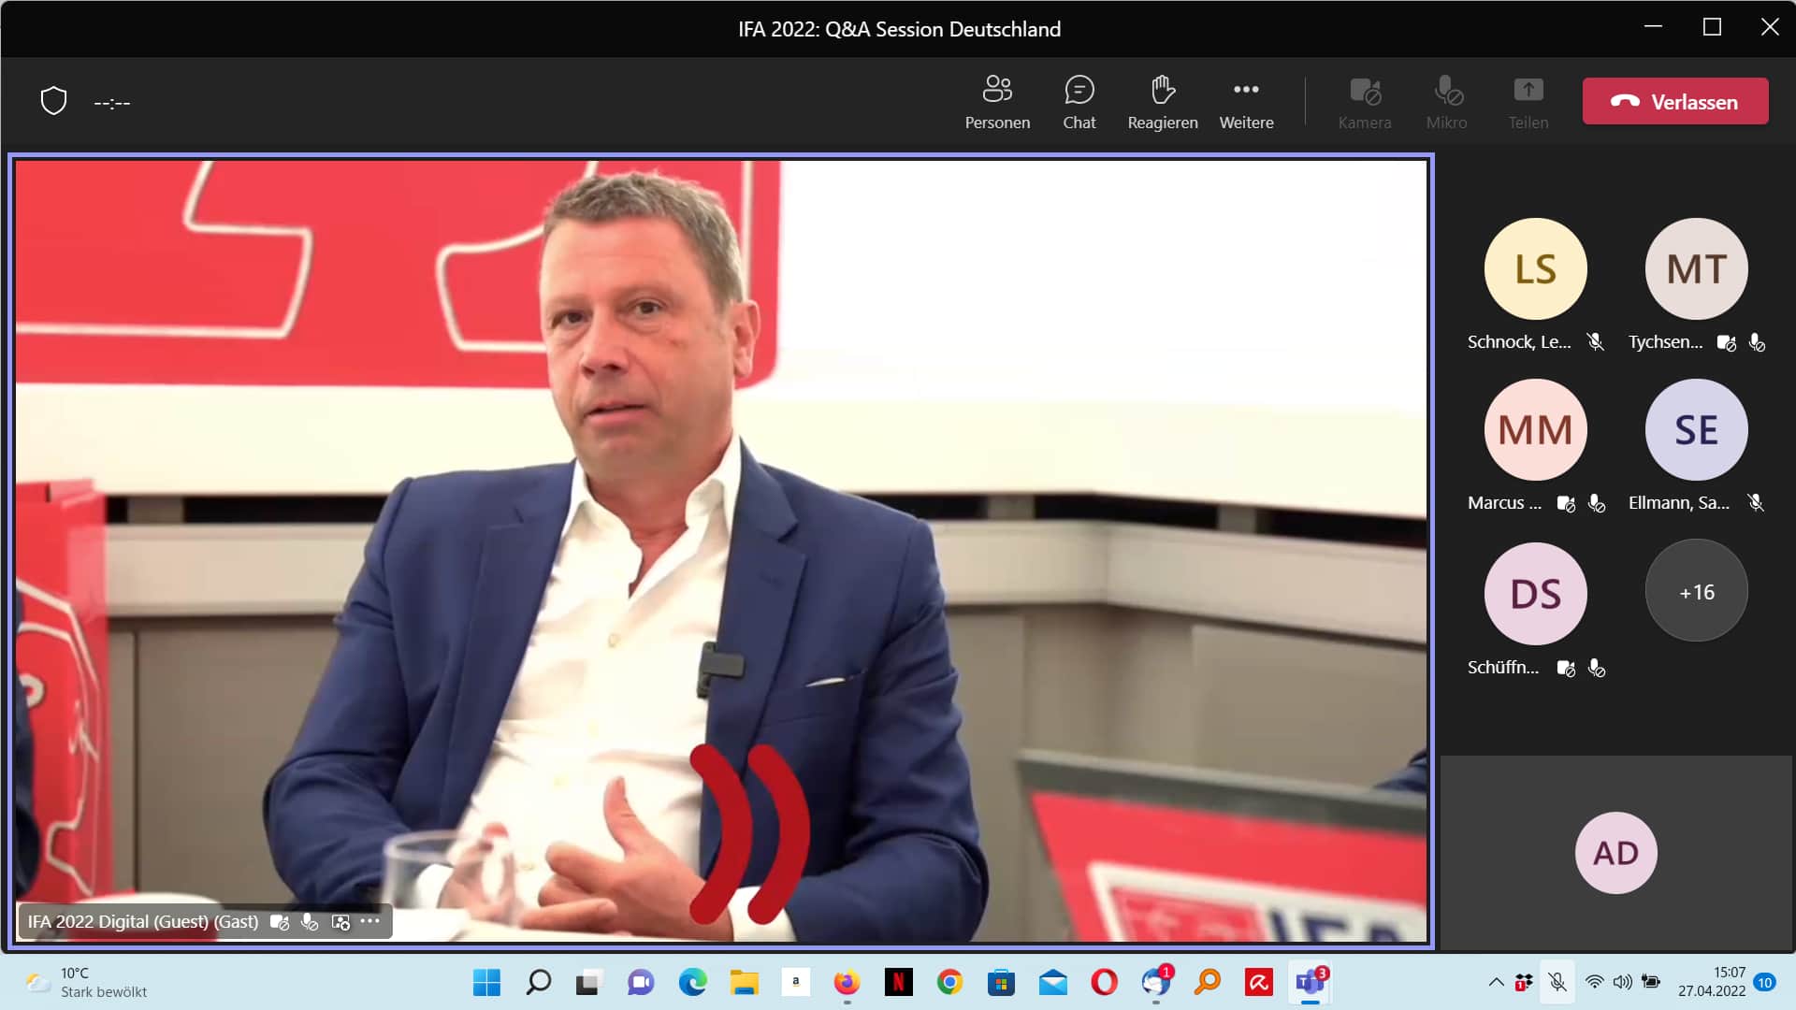Open the Reagieren reactions menu
This screenshot has width=1796, height=1010.
pos(1162,102)
